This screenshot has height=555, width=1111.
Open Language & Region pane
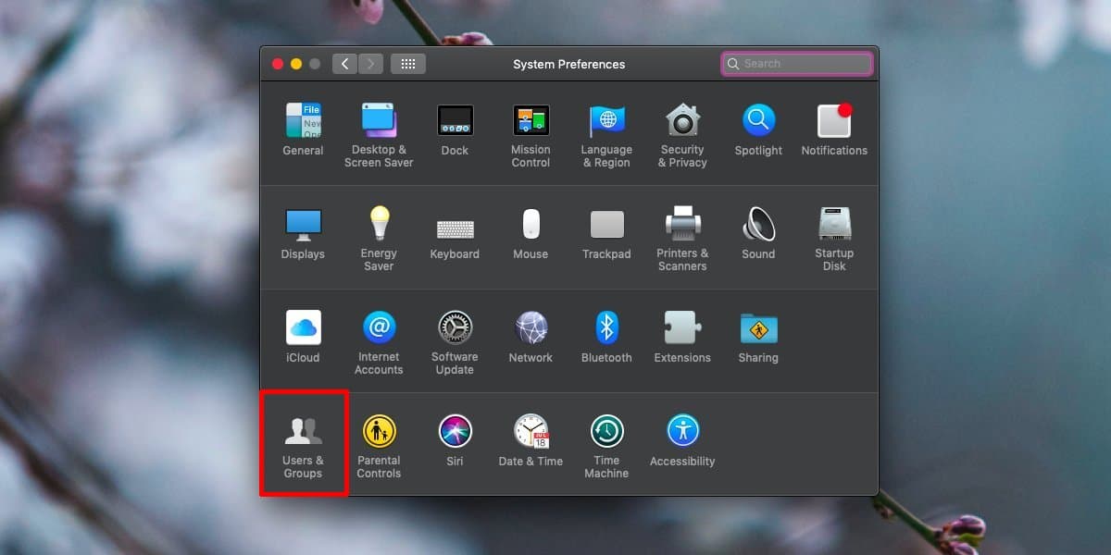pyautogui.click(x=606, y=135)
